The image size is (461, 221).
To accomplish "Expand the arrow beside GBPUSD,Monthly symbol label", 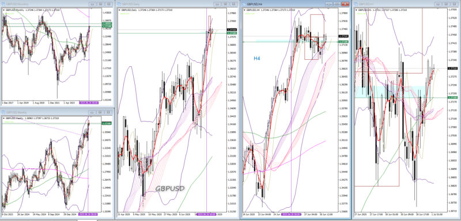I will pos(4,10).
